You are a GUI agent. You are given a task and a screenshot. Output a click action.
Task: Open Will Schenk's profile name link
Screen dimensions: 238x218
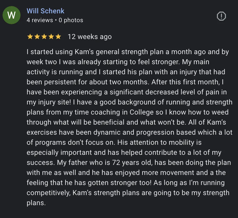[45, 11]
